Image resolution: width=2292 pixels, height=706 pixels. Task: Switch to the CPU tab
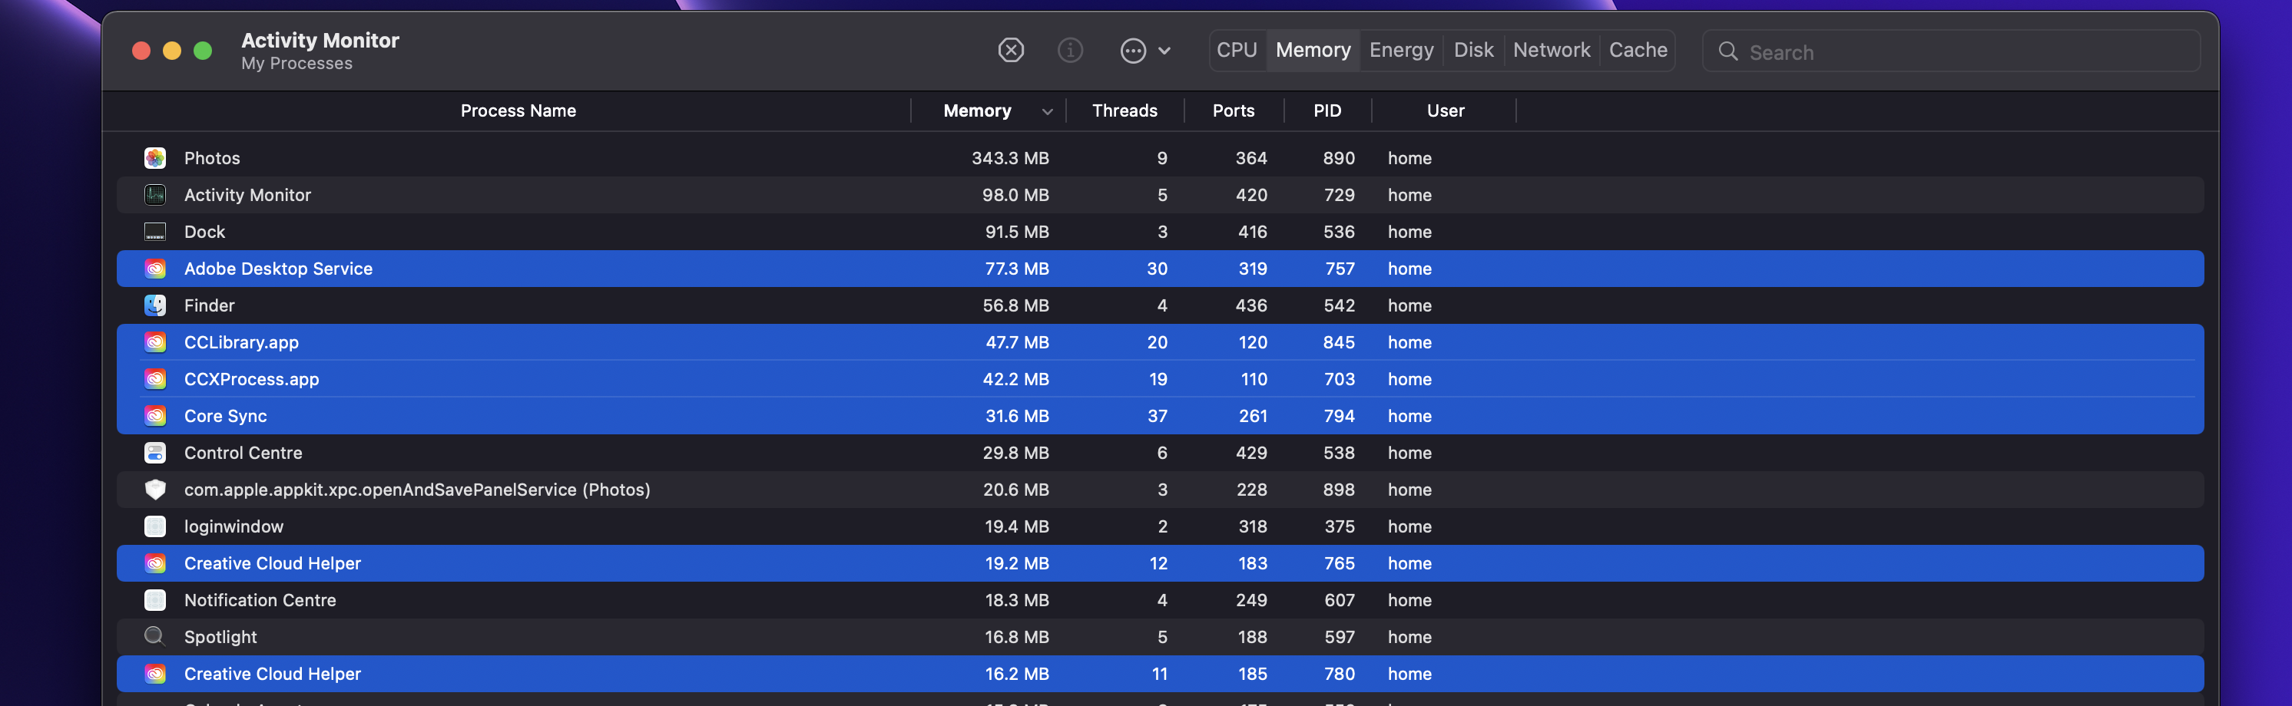click(x=1237, y=51)
